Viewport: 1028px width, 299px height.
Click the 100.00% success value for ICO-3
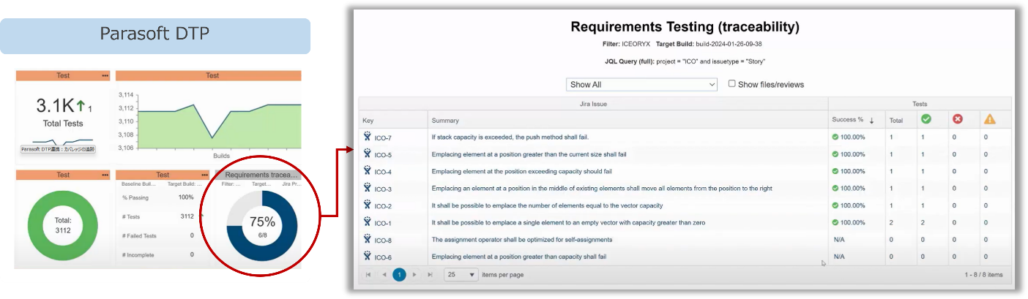point(852,189)
